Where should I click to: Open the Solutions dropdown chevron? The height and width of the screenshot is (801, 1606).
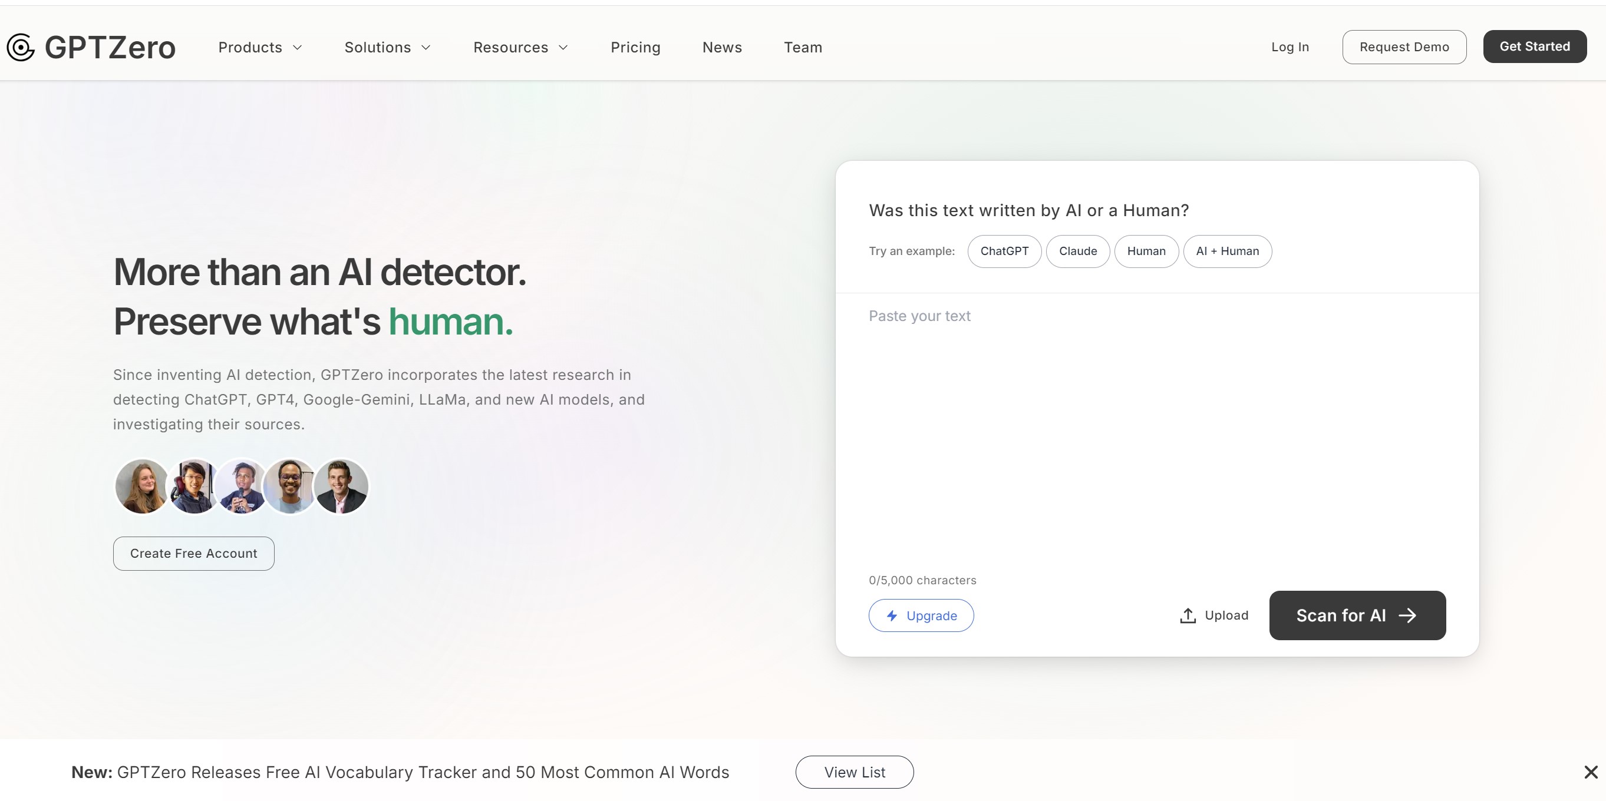click(427, 47)
